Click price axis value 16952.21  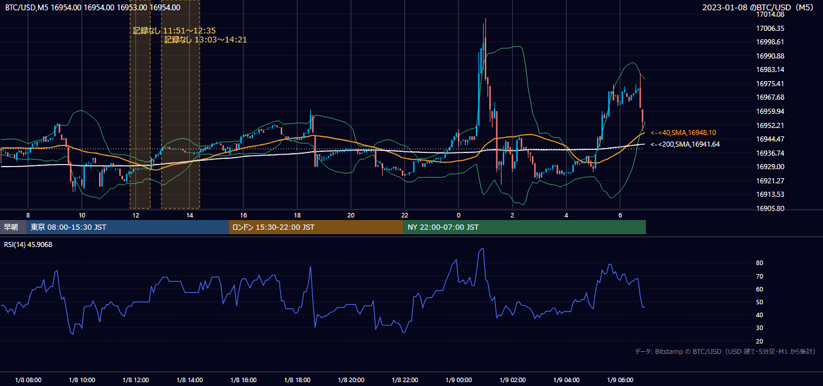tap(770, 125)
